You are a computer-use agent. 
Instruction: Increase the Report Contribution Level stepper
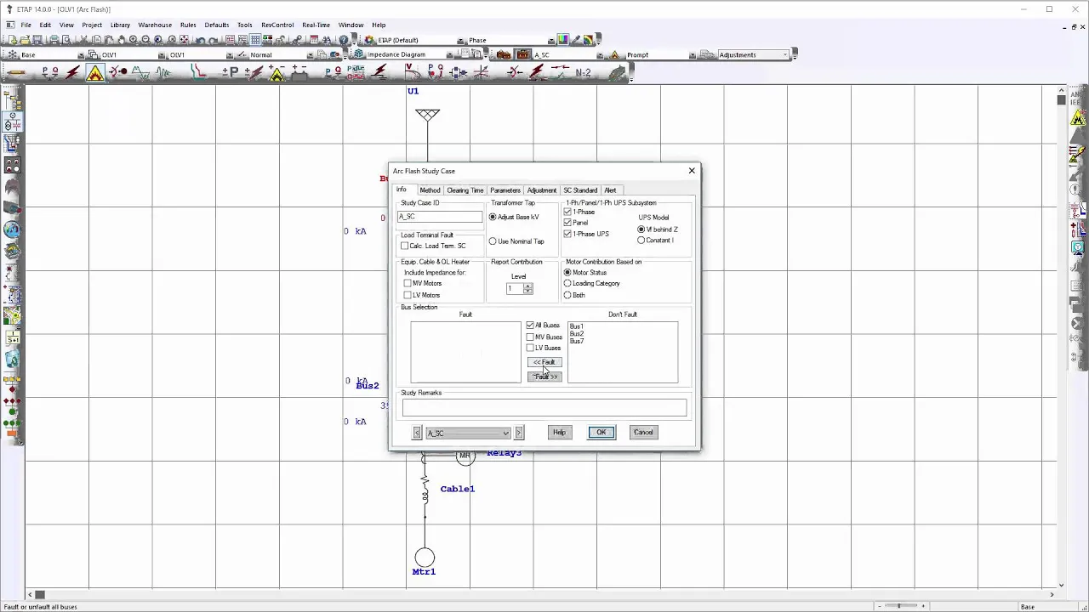[528, 286]
